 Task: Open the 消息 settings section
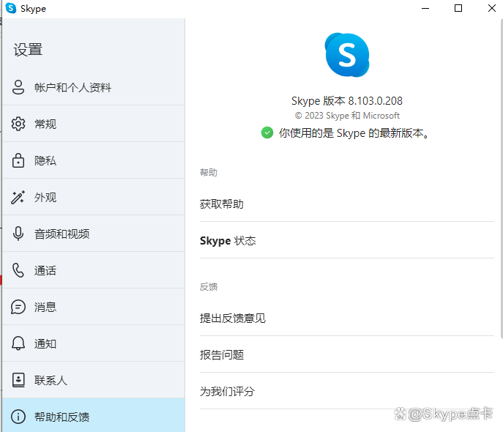point(94,307)
